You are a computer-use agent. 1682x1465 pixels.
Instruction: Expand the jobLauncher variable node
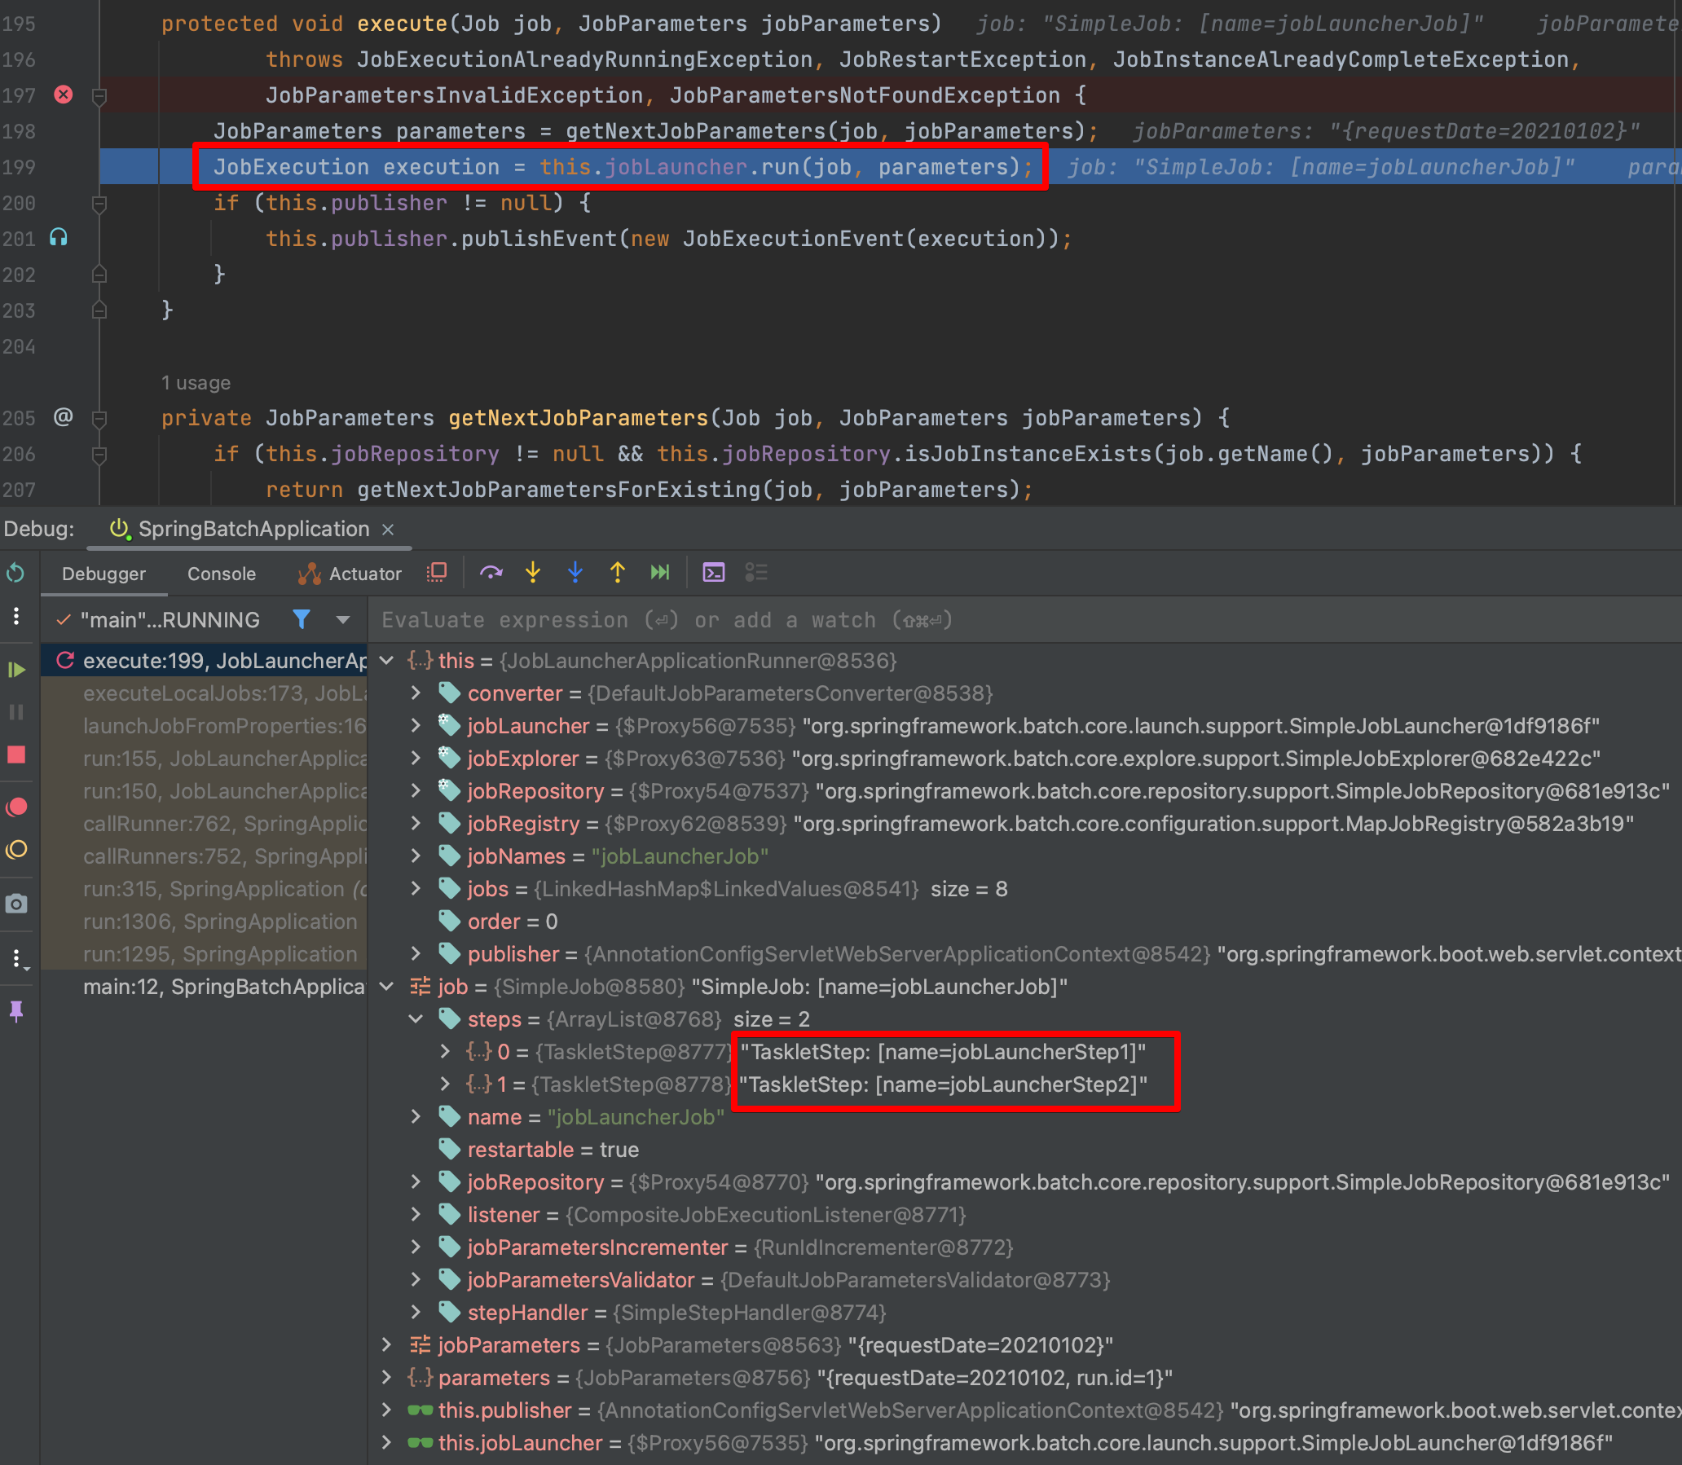pos(416,726)
